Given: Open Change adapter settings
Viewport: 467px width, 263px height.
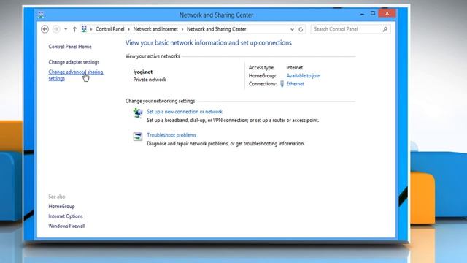Looking at the screenshot, I should 74,62.
